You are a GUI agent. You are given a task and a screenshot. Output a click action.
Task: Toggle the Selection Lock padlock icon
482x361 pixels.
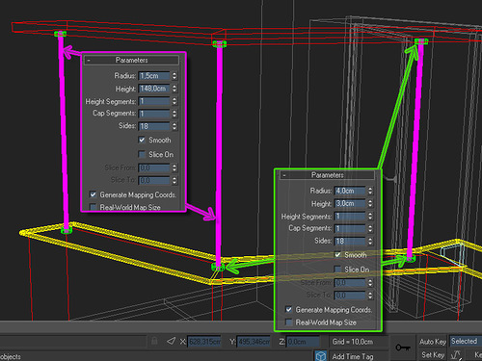point(154,341)
